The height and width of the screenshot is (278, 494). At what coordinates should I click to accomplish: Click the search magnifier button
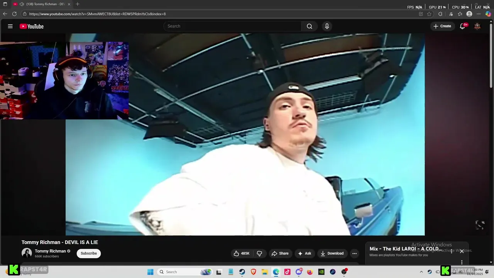point(310,26)
